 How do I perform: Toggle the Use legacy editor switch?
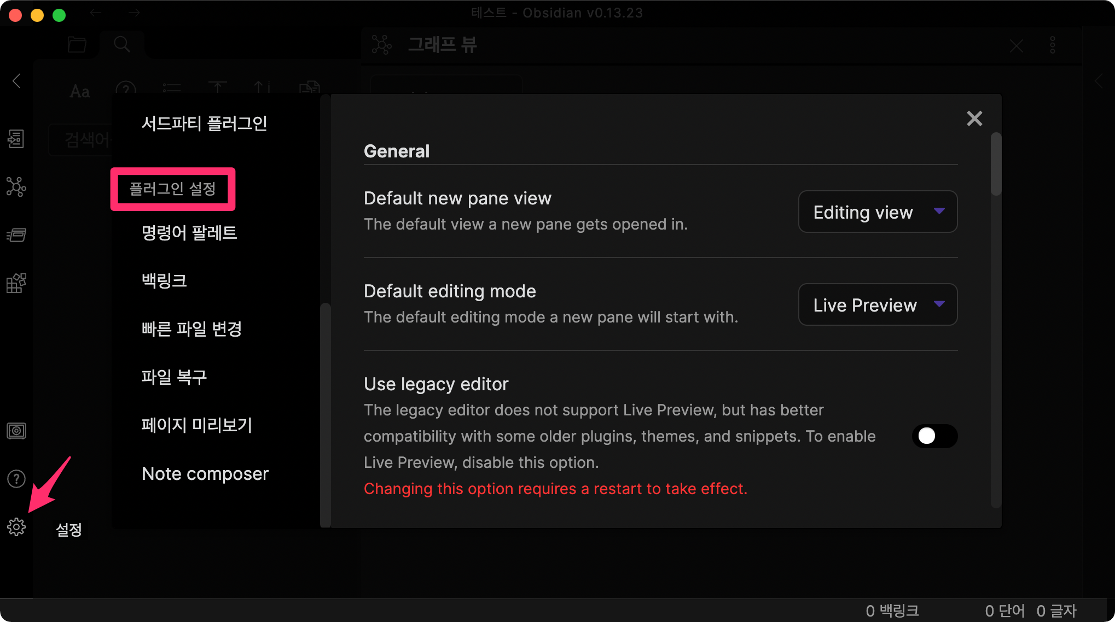(934, 436)
